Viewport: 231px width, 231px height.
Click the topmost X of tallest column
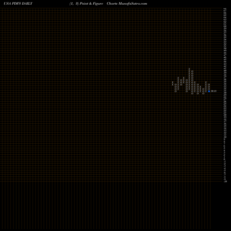(189, 69)
